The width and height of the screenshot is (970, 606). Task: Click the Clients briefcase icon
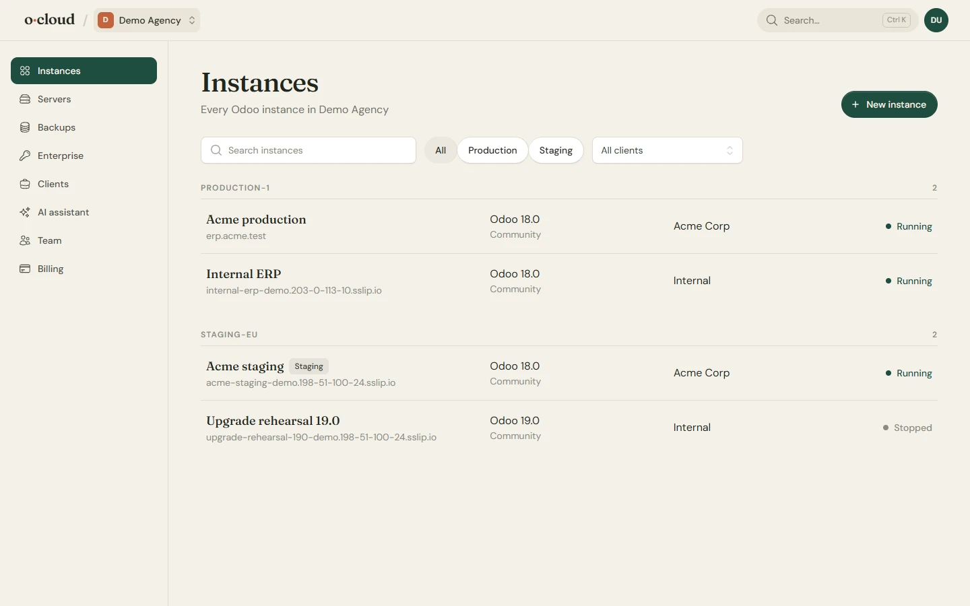coord(25,184)
